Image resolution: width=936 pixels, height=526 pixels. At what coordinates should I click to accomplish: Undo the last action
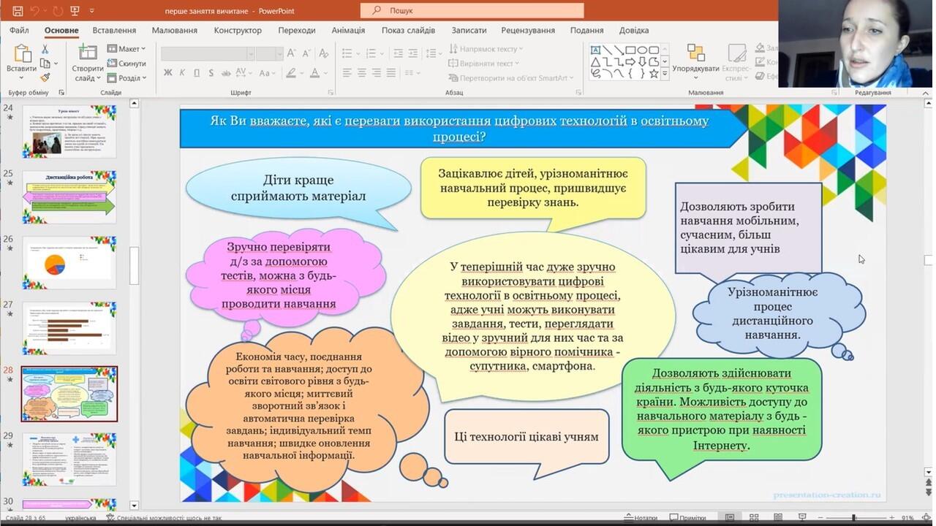(x=34, y=11)
